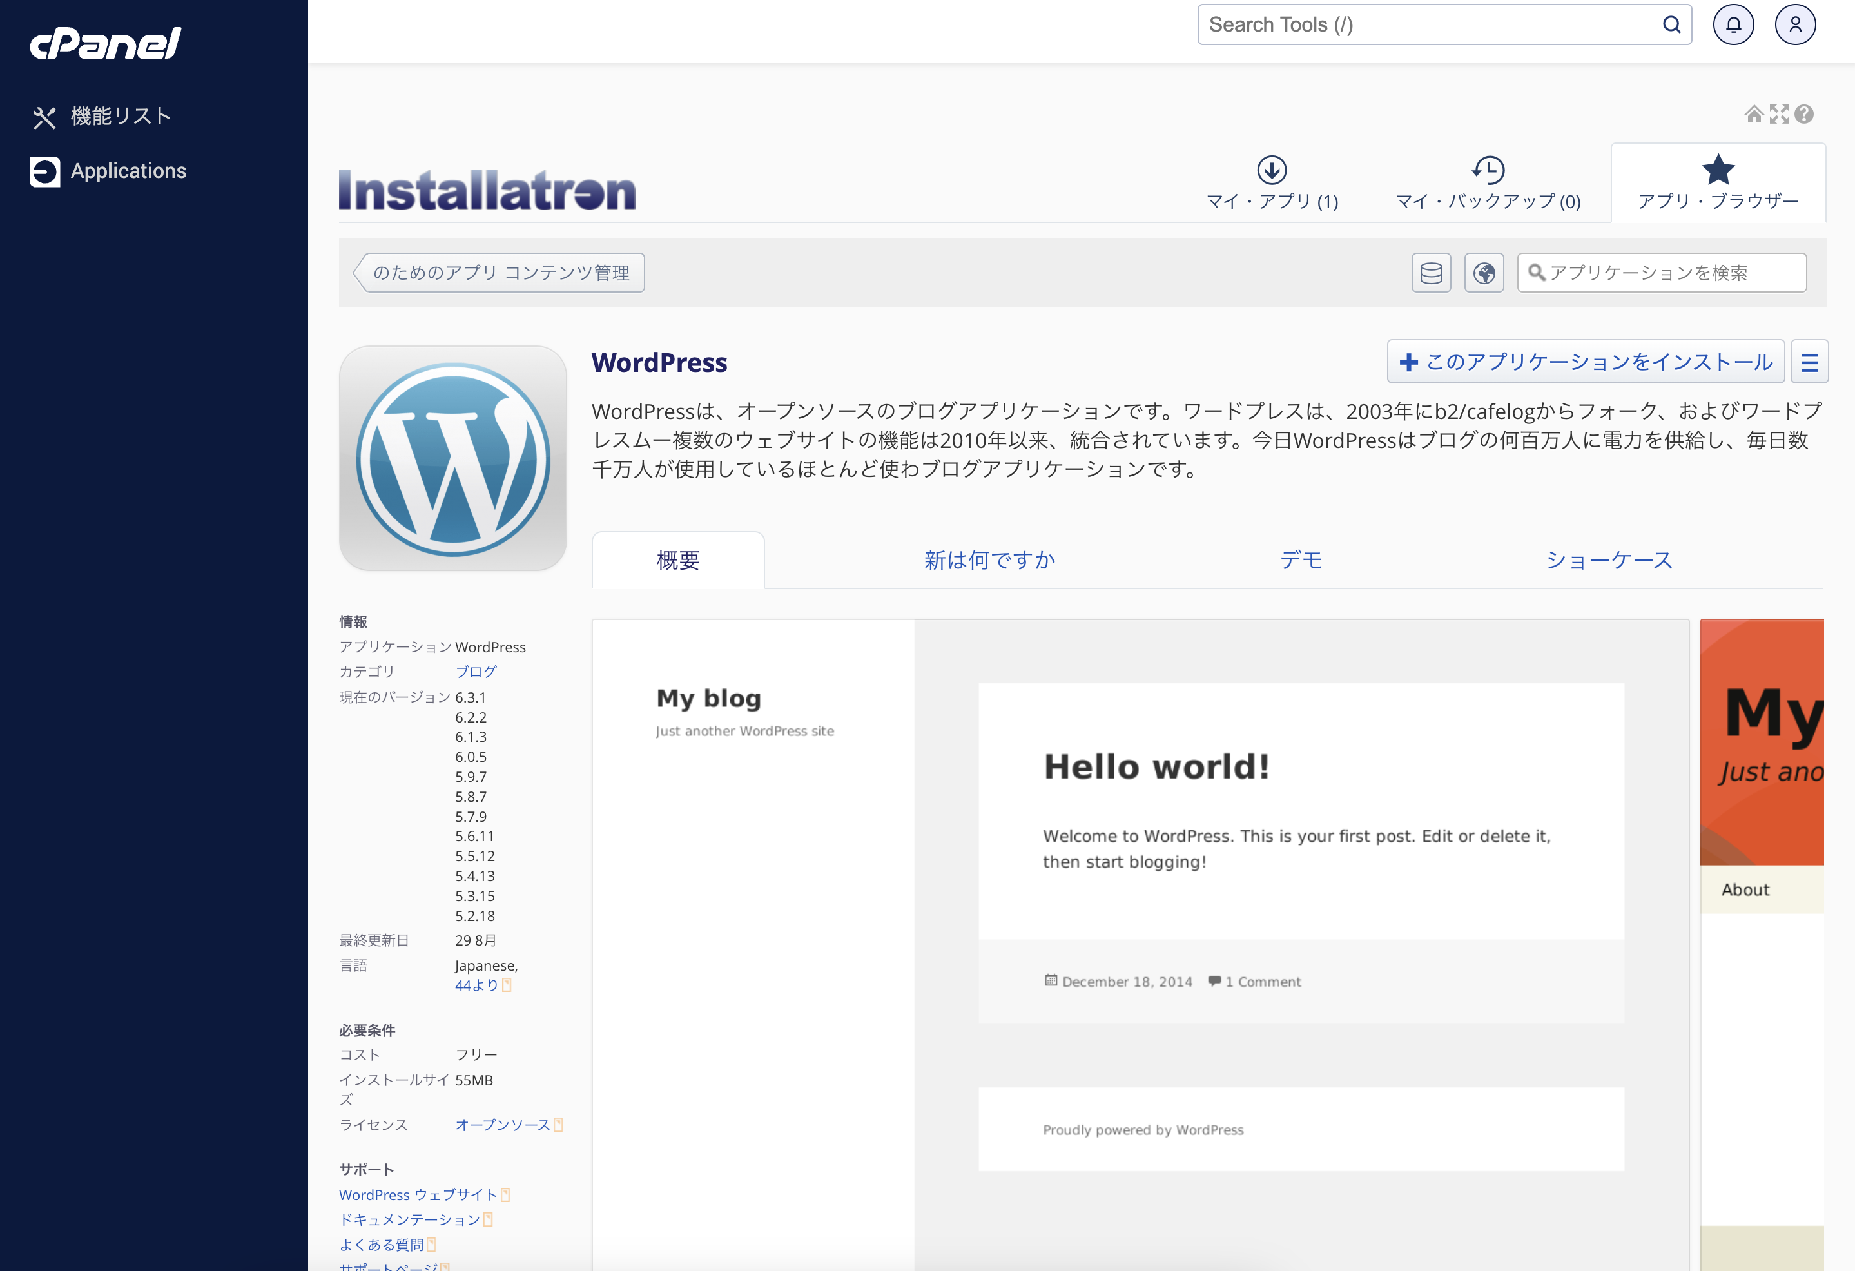The width and height of the screenshot is (1855, 1271).
Task: Switch to 新は何ですか tab
Action: point(990,559)
